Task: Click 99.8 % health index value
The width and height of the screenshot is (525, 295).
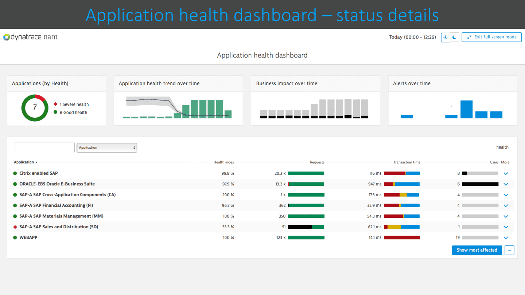Action: point(228,173)
